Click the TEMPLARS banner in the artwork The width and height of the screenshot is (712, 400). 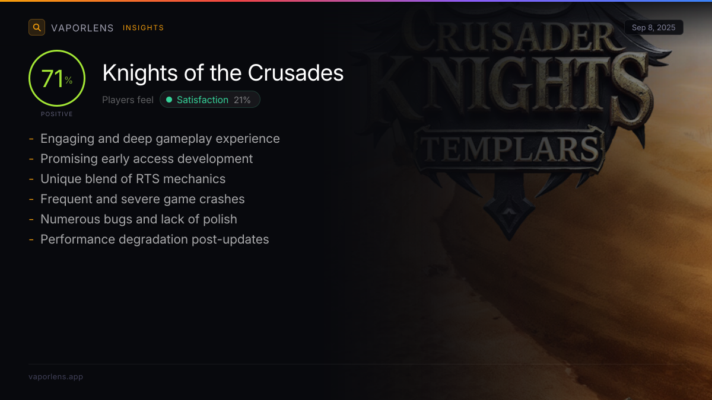(x=511, y=148)
